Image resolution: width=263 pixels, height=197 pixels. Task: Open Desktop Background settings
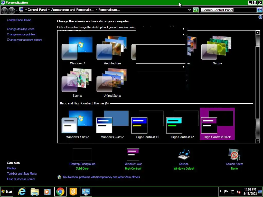click(82, 155)
